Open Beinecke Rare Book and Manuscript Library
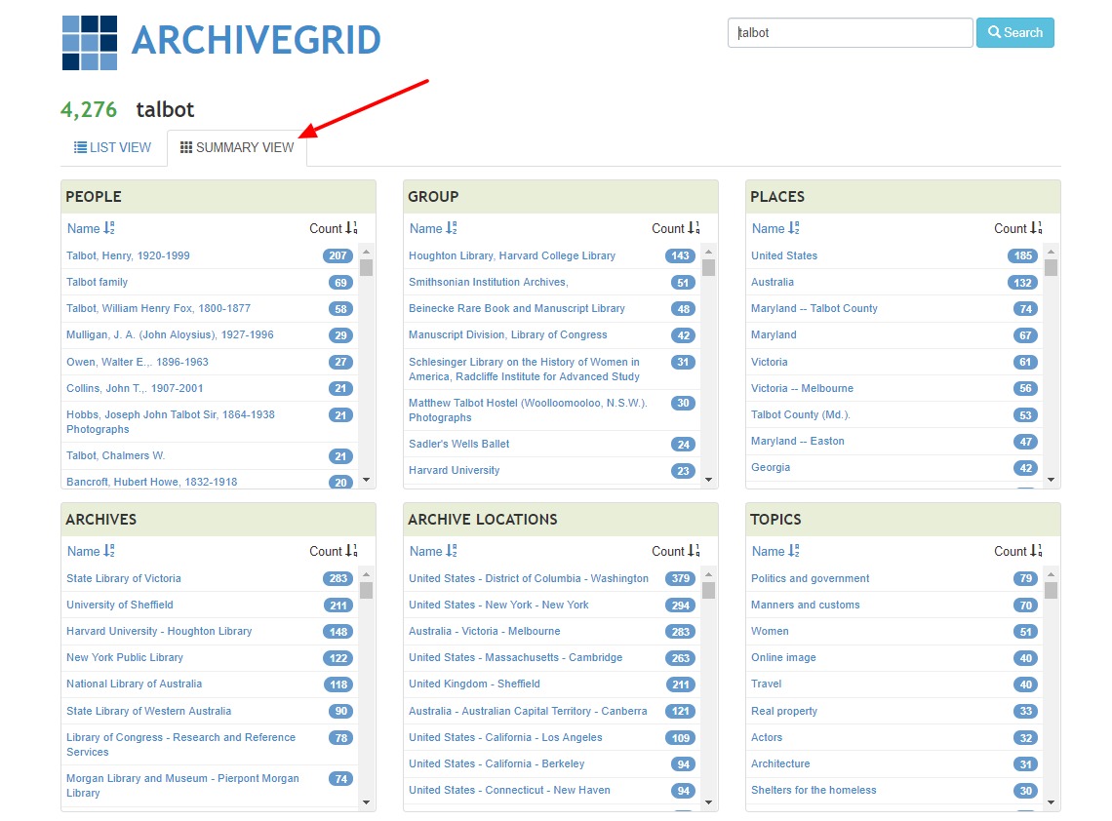The image size is (1112, 821). coord(517,308)
